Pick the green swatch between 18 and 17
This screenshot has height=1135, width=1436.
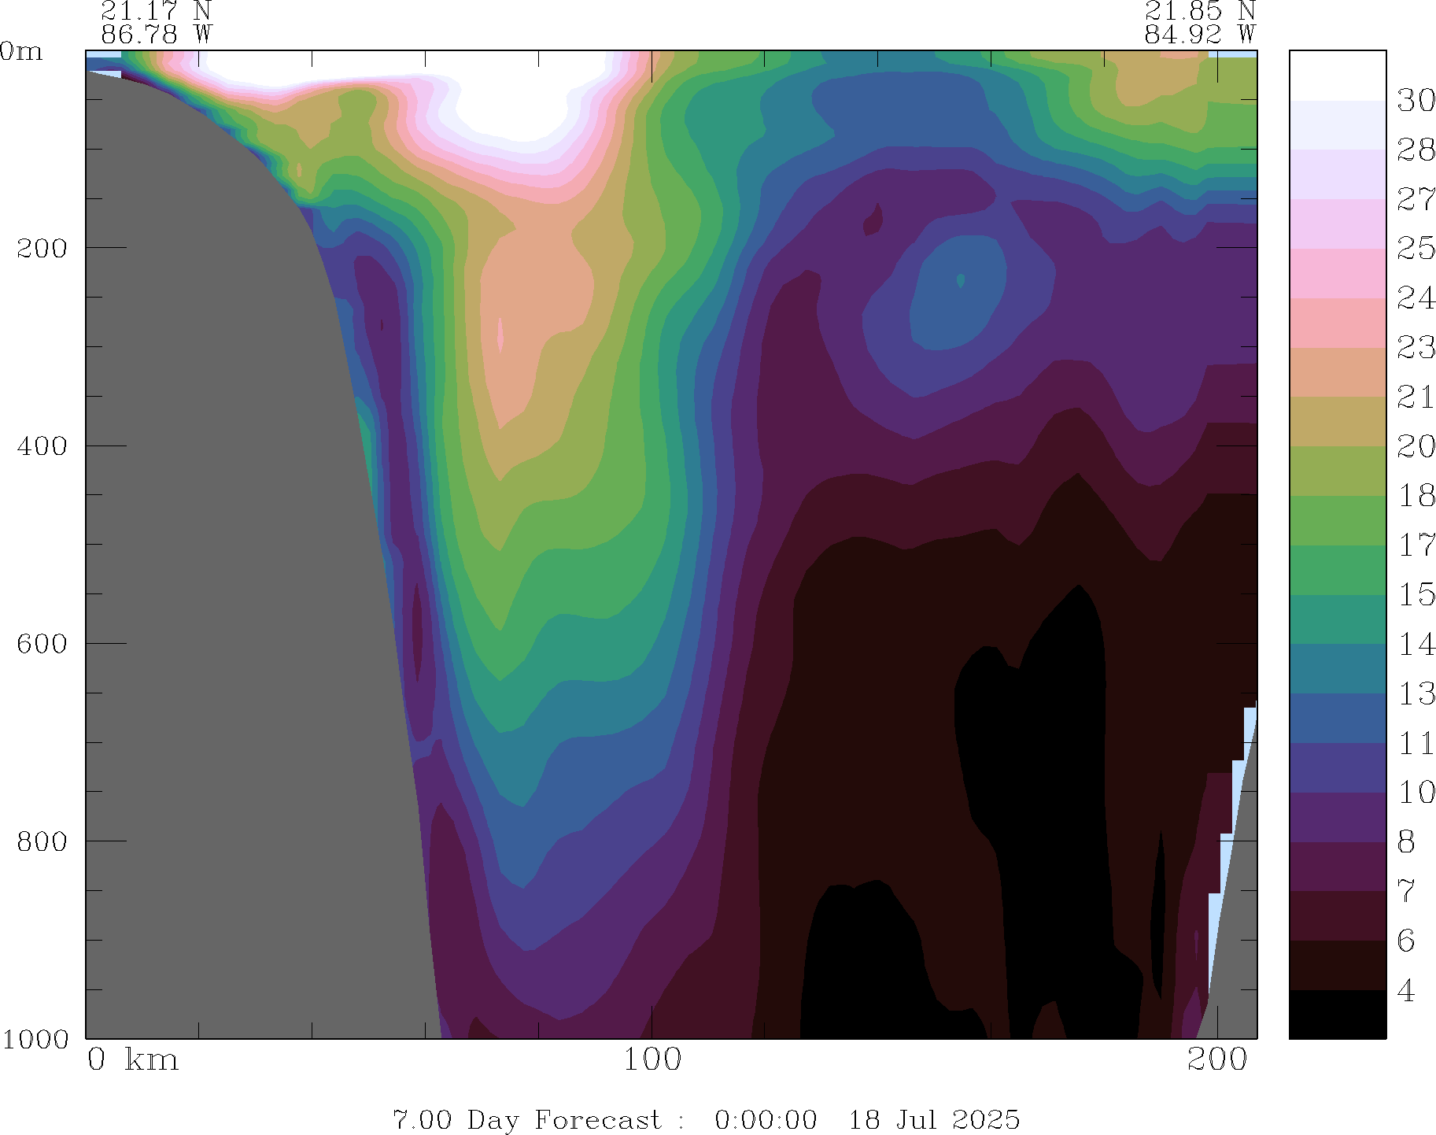pyautogui.click(x=1337, y=520)
